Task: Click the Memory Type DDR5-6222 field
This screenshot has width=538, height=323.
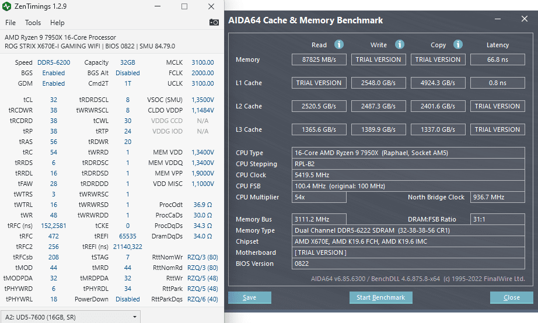Action: tap(408, 230)
